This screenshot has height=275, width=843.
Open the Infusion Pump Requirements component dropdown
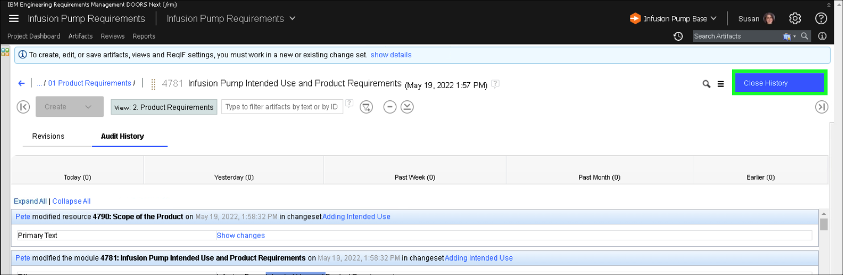[231, 19]
